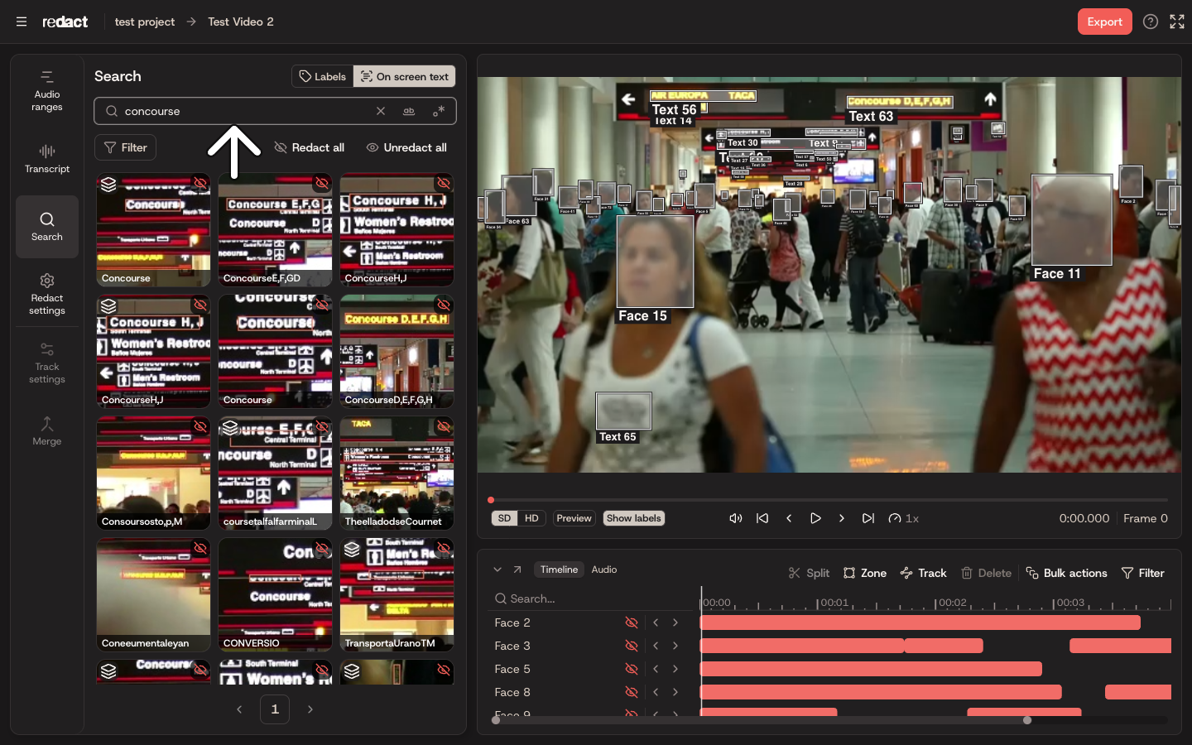This screenshot has width=1192, height=745.
Task: Pop out the timeline with the arrow icon
Action: pos(517,570)
